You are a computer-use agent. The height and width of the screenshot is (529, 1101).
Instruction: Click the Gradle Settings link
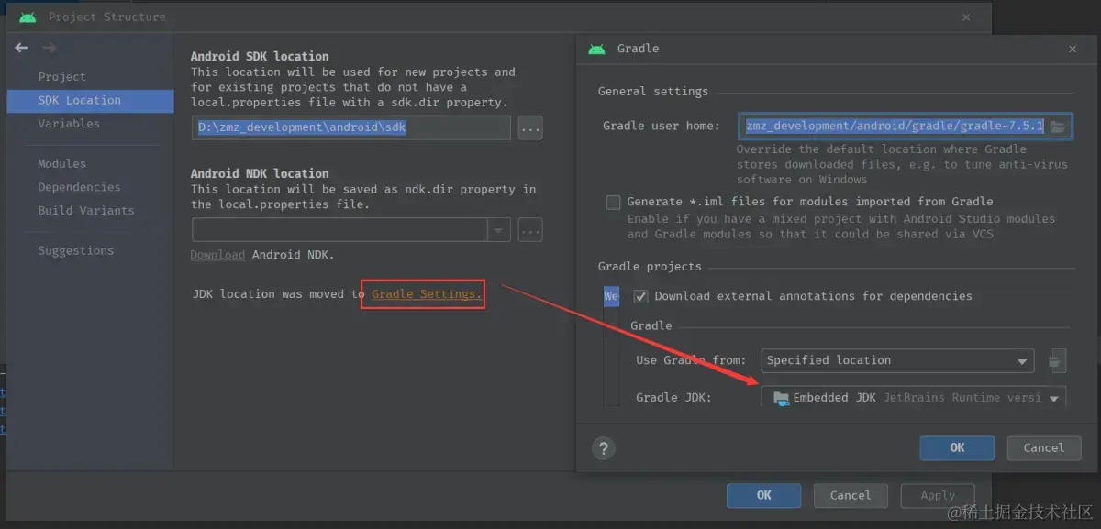[426, 294]
